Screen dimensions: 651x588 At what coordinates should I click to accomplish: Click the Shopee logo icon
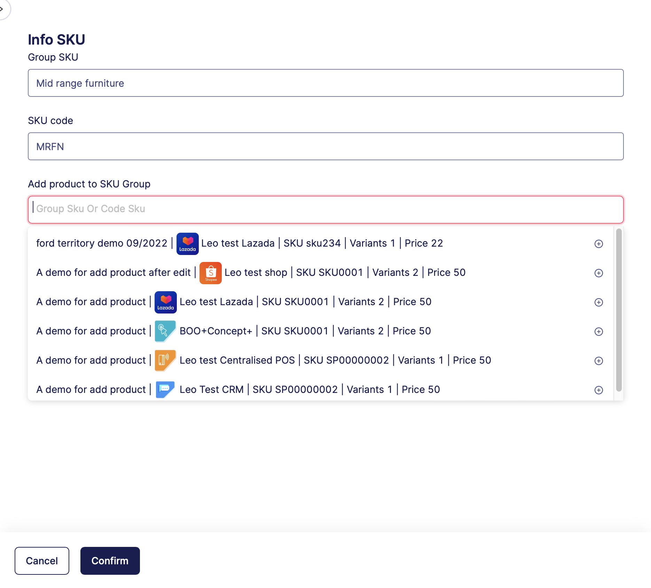click(210, 273)
